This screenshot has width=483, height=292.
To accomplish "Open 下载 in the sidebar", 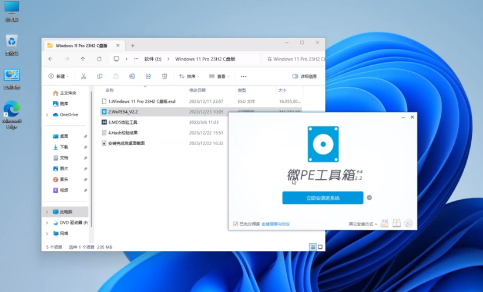I will 61,147.
